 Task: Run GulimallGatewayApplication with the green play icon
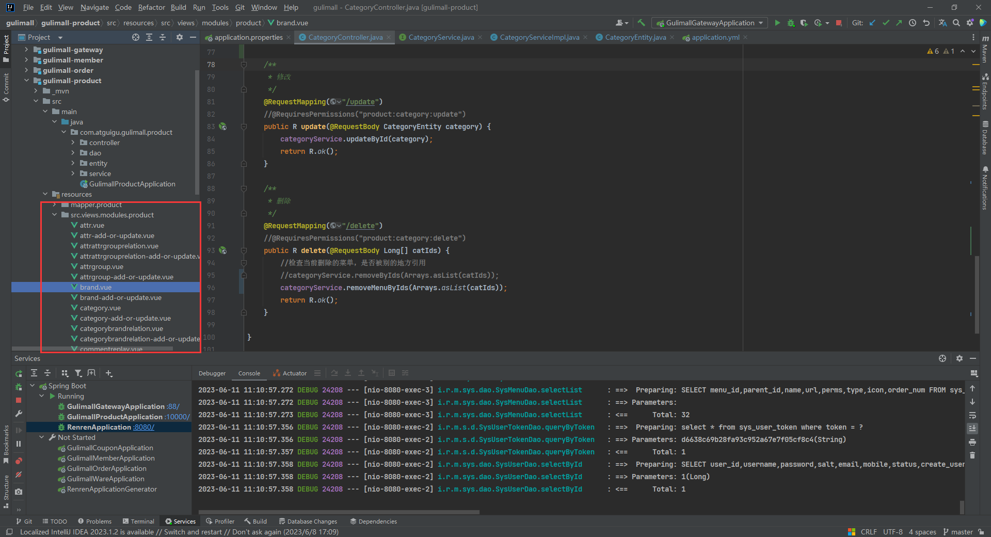pyautogui.click(x=777, y=23)
